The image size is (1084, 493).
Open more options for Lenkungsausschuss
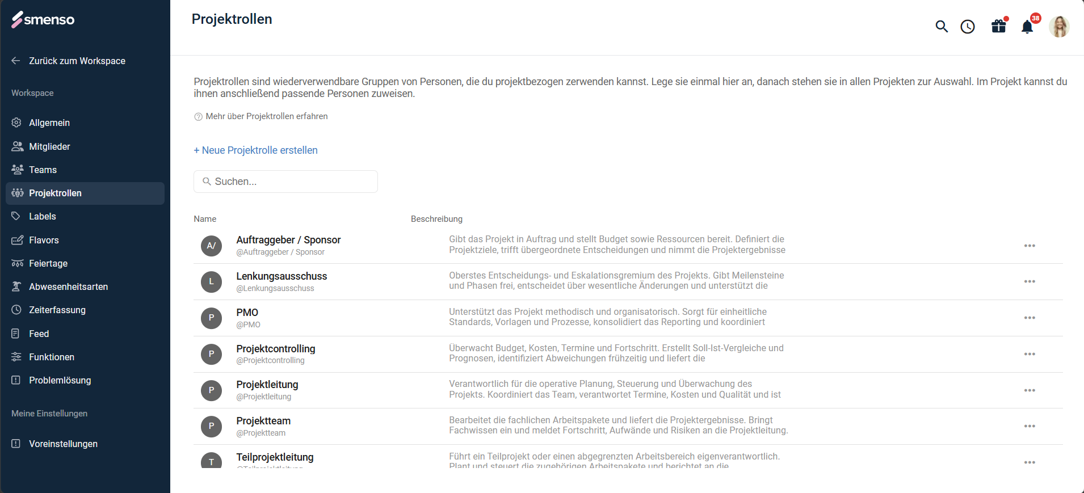(1030, 281)
